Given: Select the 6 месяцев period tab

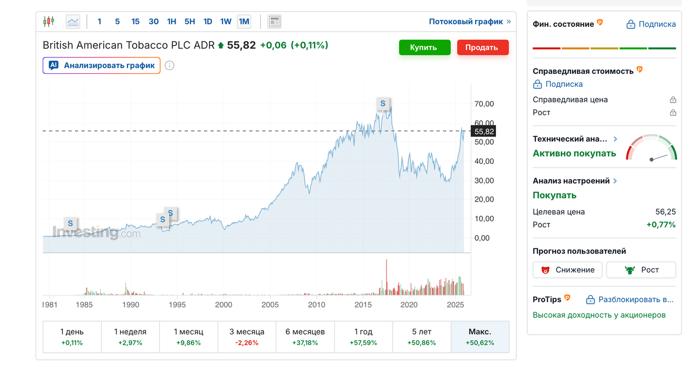Looking at the screenshot, I should point(305,337).
